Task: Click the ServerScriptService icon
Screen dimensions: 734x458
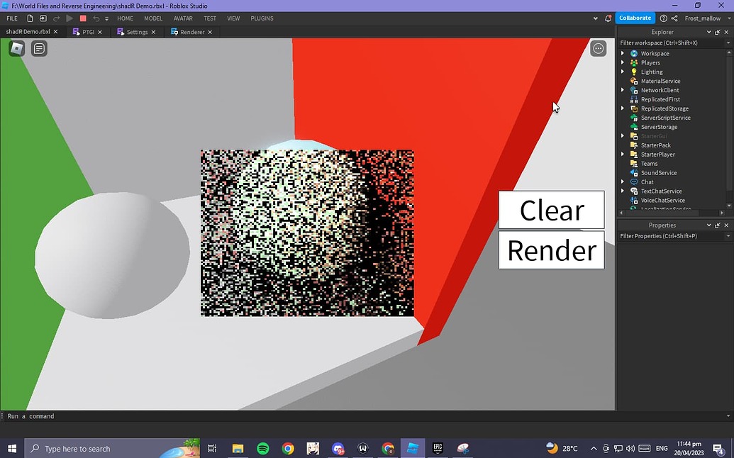Action: [635, 118]
